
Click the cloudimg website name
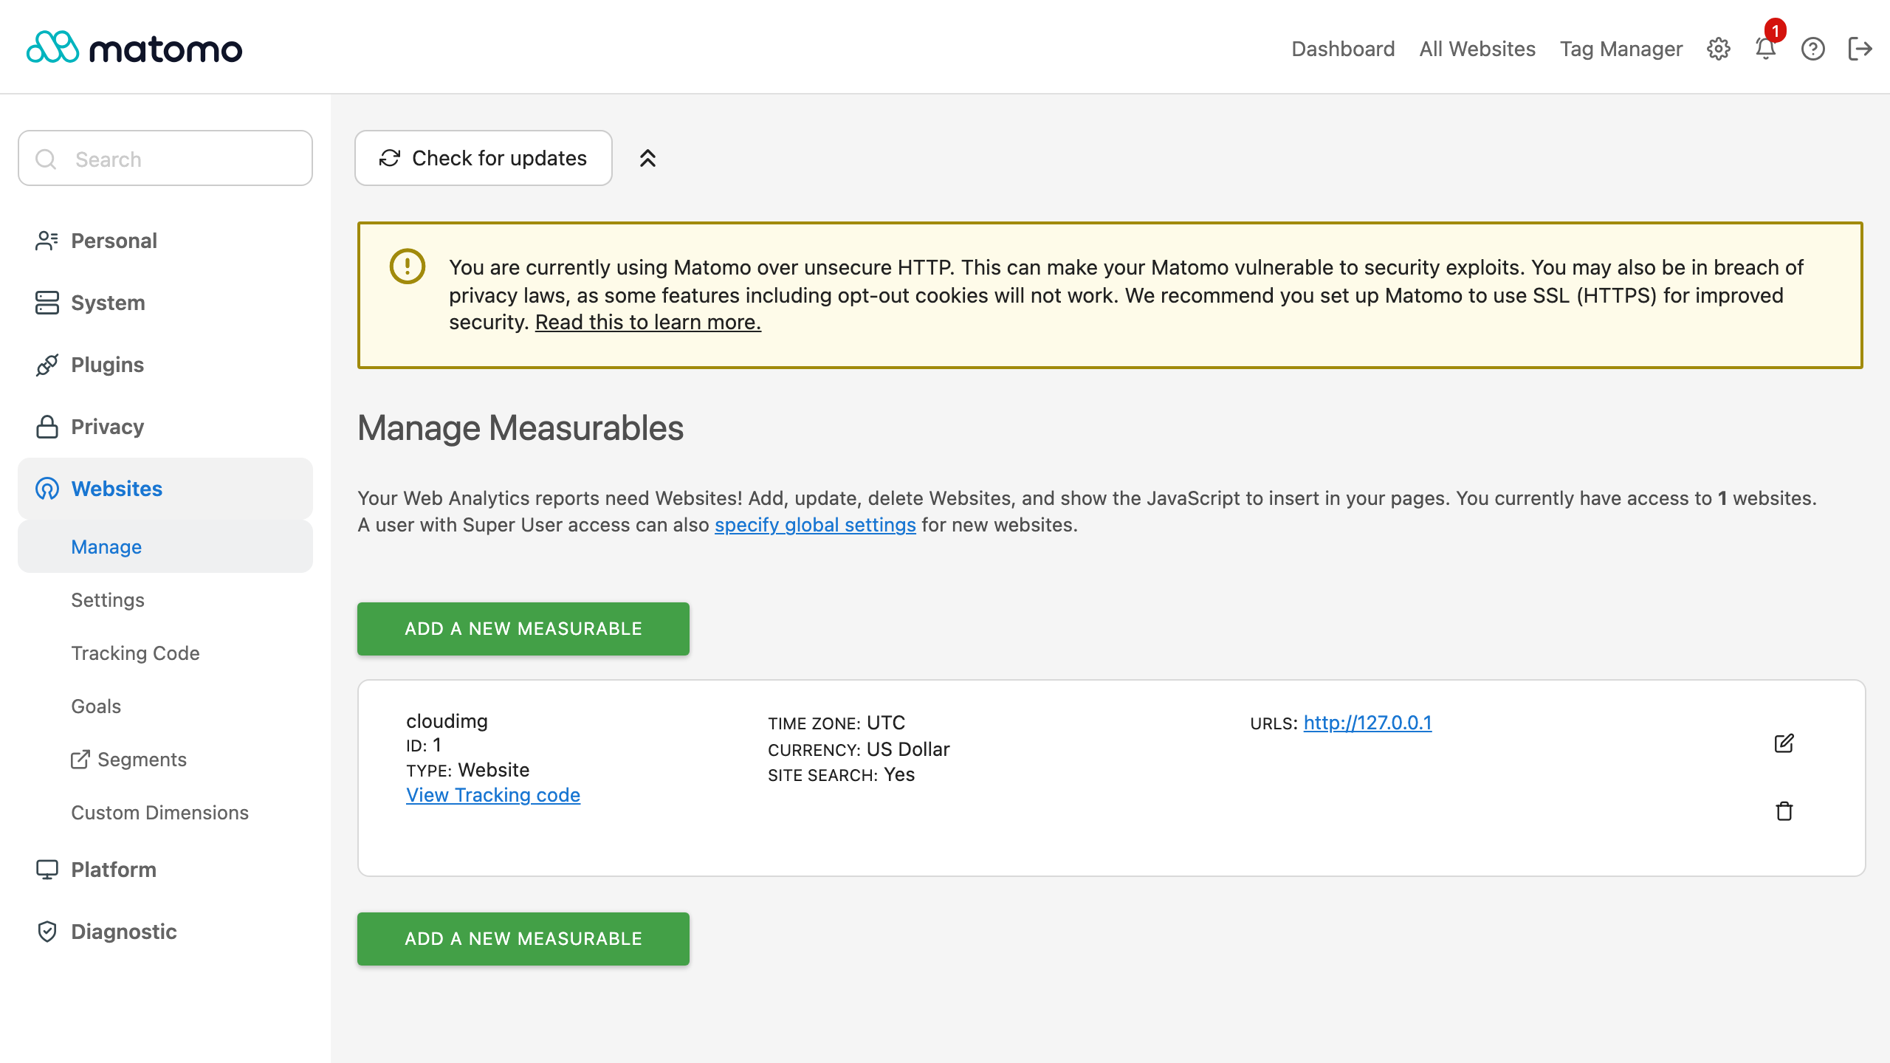coord(447,721)
